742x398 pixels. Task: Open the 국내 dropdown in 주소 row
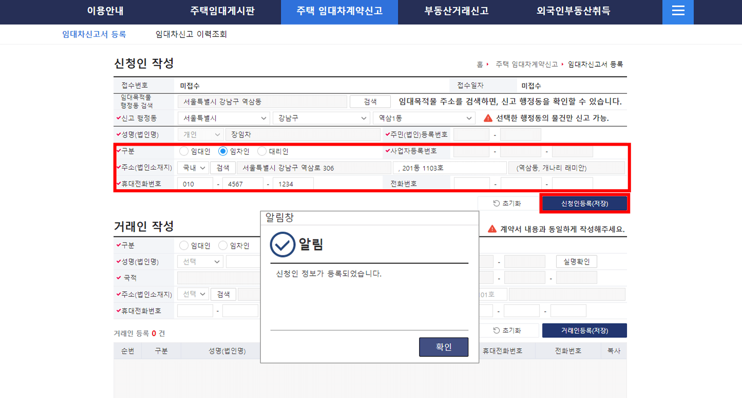coord(193,167)
